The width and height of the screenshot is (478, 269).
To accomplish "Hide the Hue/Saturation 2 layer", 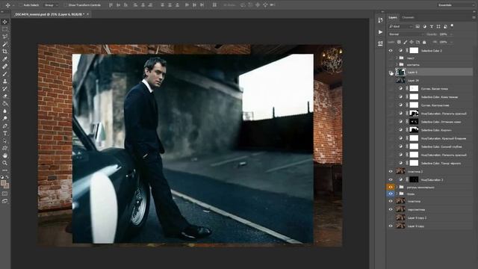I will [x=391, y=179].
